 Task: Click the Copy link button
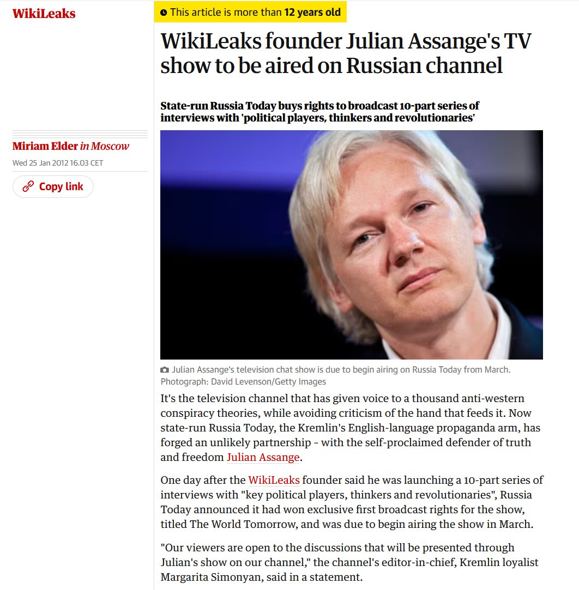[x=53, y=187]
